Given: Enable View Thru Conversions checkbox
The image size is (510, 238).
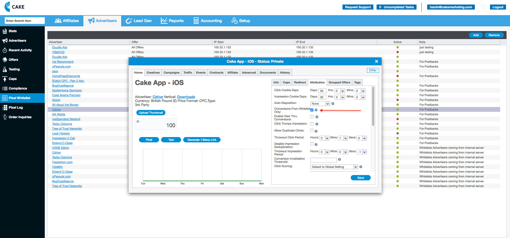Looking at the screenshot, I should point(312,117).
